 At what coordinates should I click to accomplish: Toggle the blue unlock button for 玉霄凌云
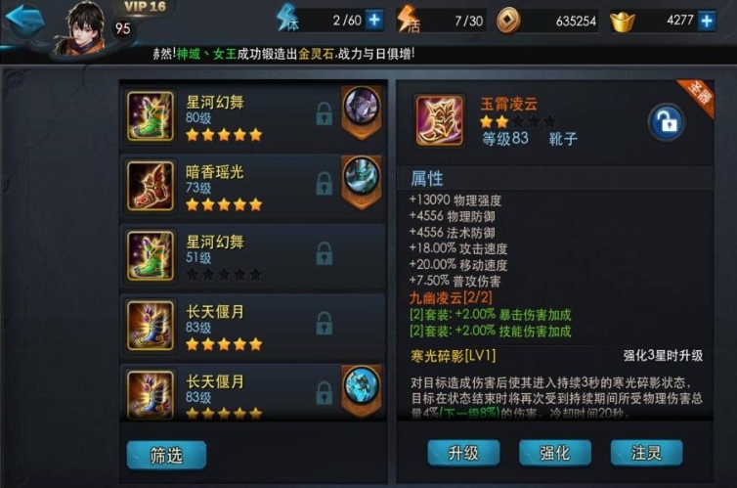click(666, 122)
